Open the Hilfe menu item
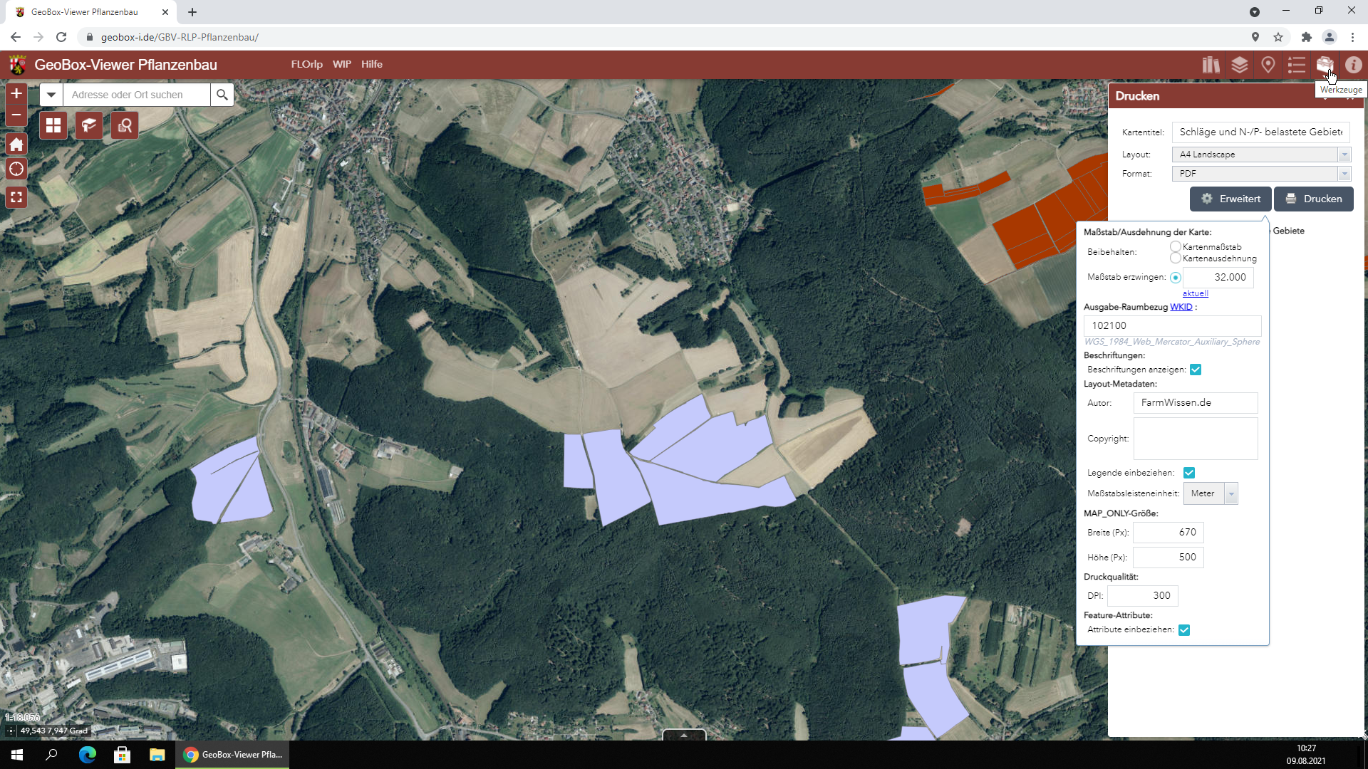 tap(372, 64)
